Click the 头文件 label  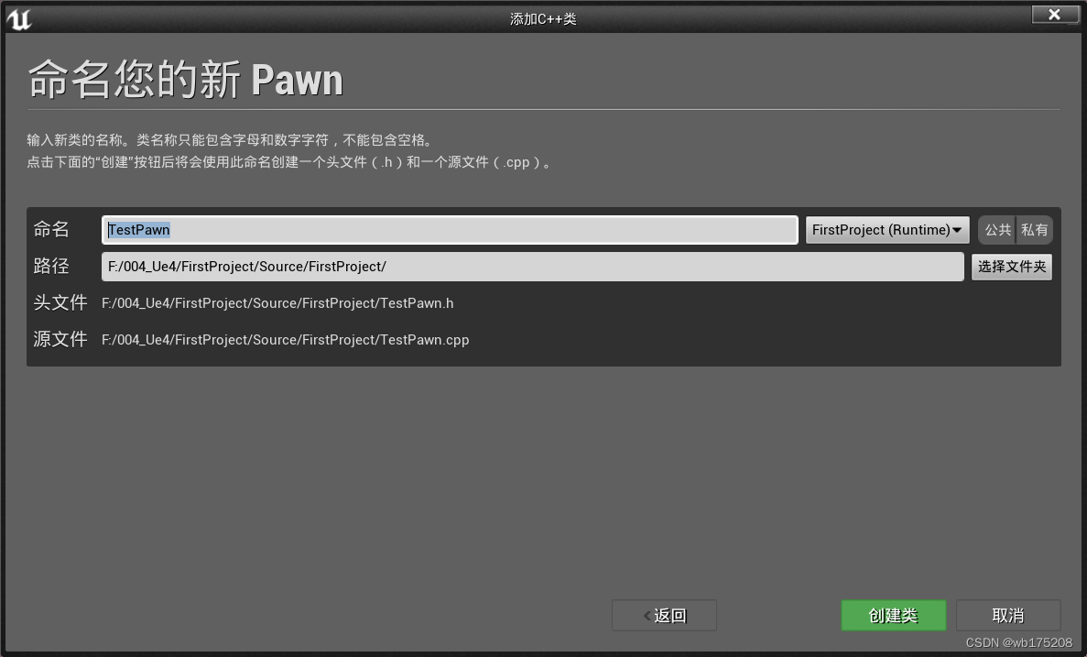pyautogui.click(x=60, y=302)
